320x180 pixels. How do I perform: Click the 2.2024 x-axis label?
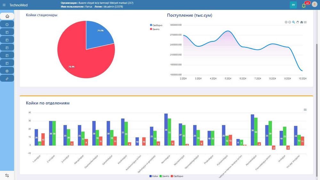[x=183, y=78]
